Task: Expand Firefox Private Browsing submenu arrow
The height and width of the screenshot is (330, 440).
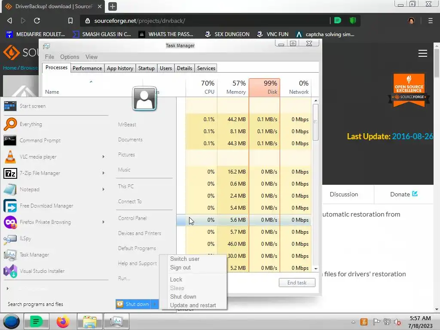Action: coord(104,222)
